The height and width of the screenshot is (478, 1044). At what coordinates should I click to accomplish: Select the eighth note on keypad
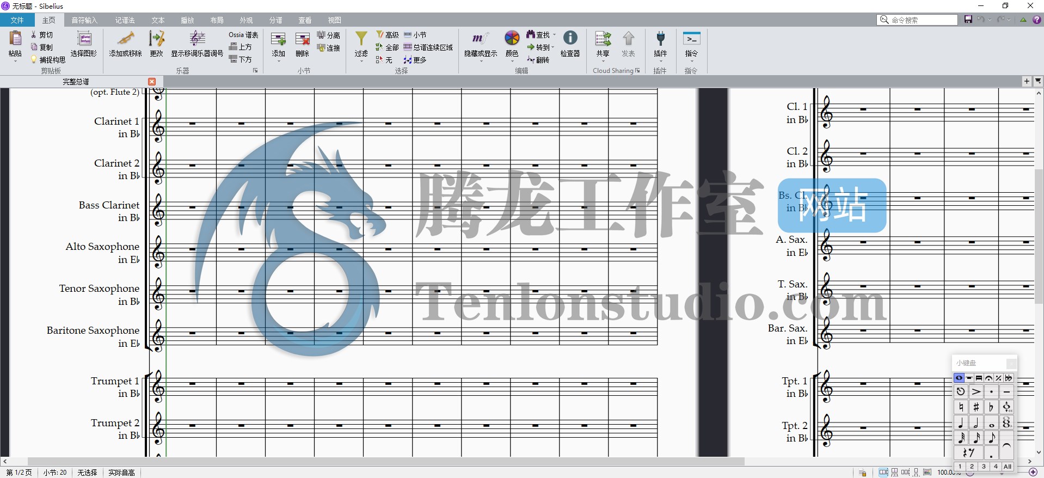[x=991, y=438]
